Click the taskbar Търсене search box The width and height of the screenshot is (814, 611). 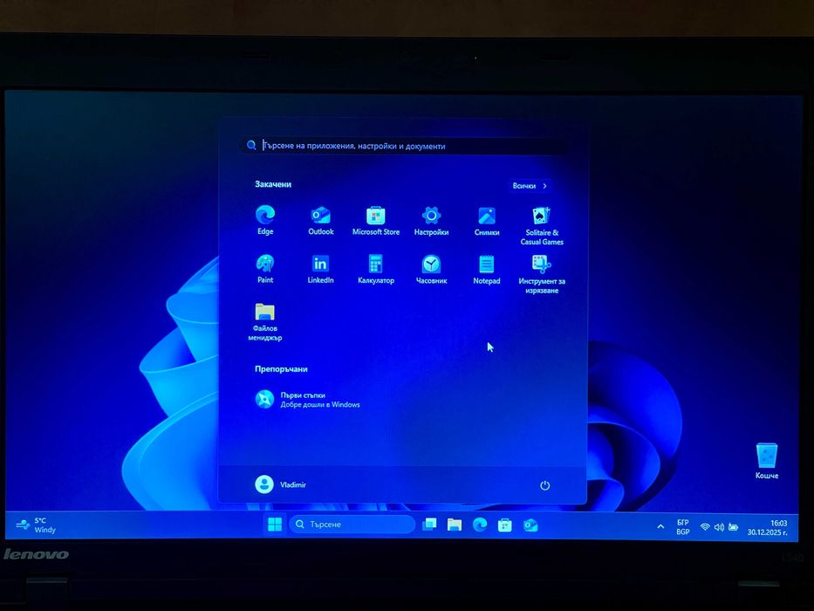[x=352, y=525]
